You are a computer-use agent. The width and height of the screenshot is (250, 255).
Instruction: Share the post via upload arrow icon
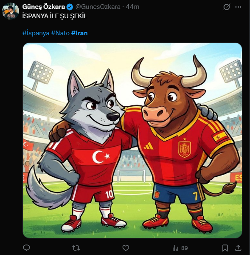[x=238, y=248]
